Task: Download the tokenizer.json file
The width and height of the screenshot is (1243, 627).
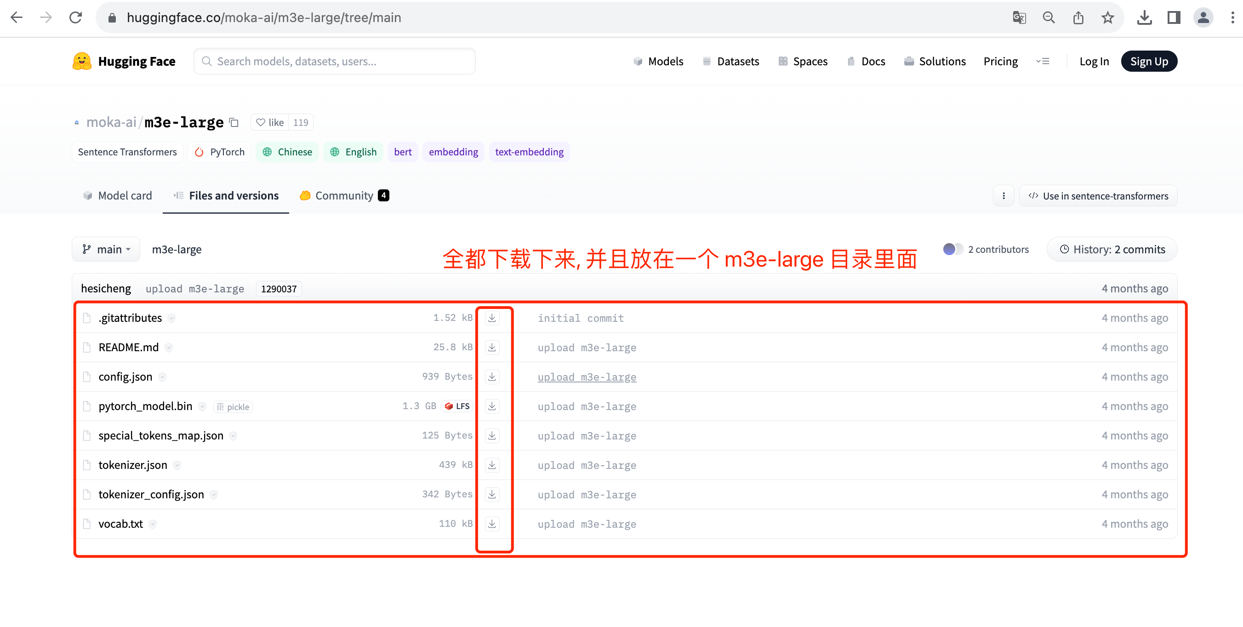Action: click(x=492, y=465)
